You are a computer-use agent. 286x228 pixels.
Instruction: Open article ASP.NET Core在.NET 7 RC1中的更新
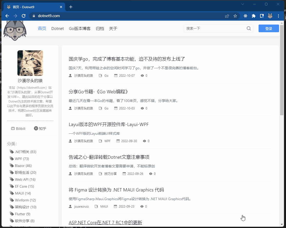tap(105, 223)
